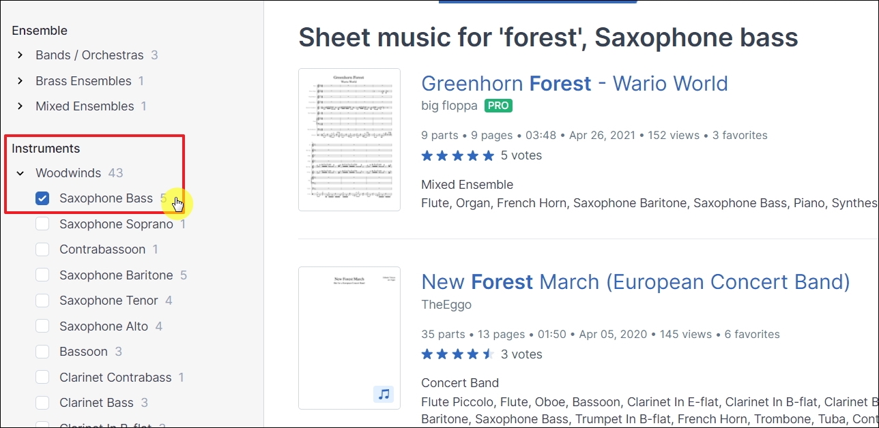Expand the Bands / Orchestras ensemble group
Image resolution: width=879 pixels, height=428 pixels.
(20, 55)
